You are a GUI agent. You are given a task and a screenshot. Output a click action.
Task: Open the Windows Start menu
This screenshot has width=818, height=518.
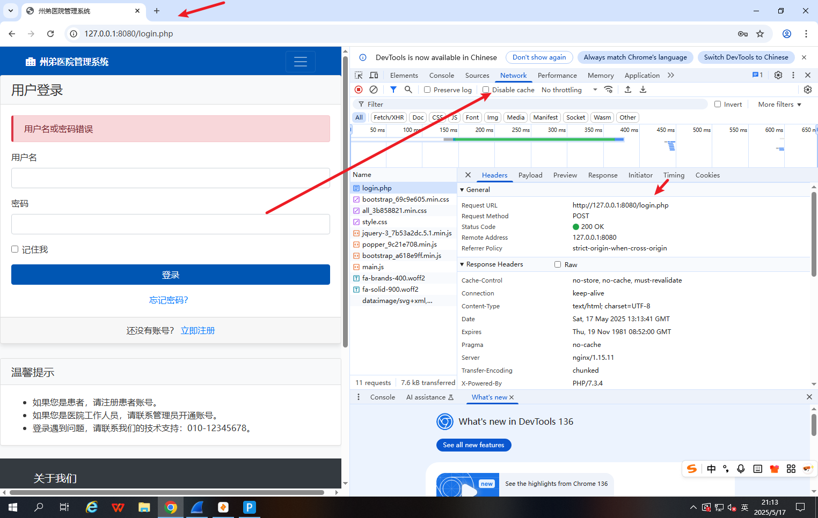coord(13,507)
